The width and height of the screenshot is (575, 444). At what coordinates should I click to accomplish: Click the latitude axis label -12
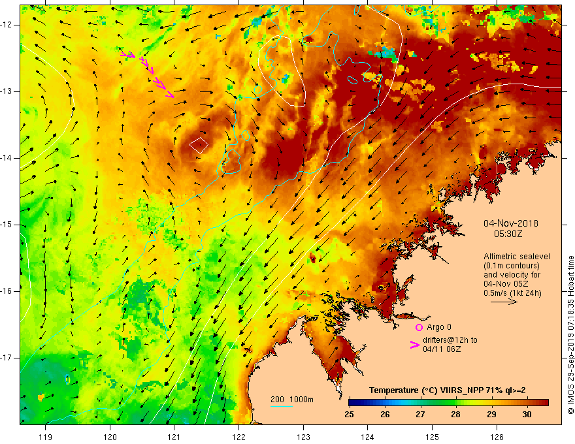[x=7, y=25]
